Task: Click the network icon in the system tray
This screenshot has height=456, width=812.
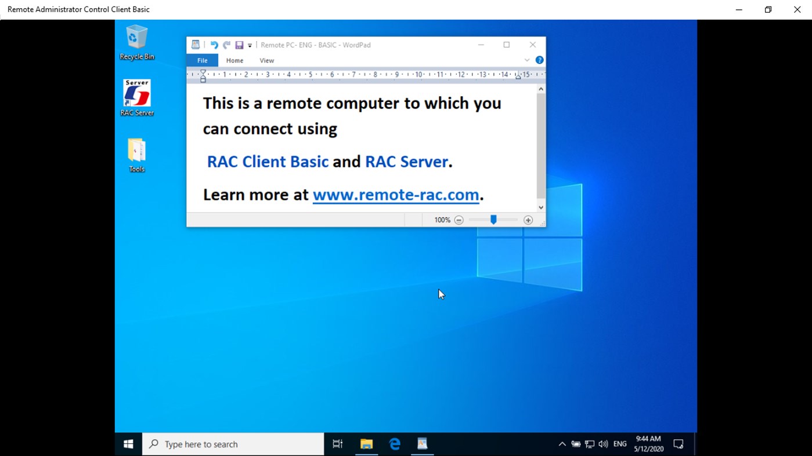Action: [590, 444]
